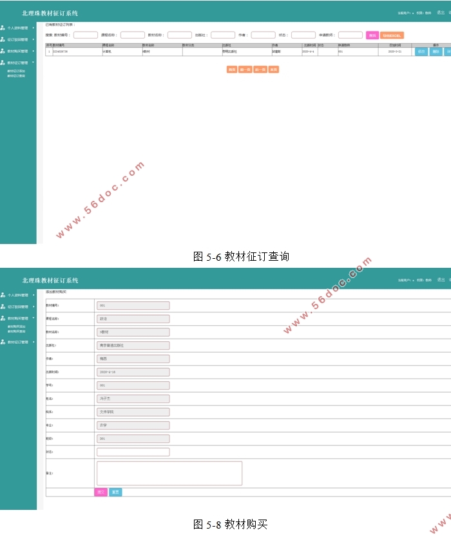Screen dimensions: 451x535
Task: Click the pink 查找 search button
Action: coord(372,35)
